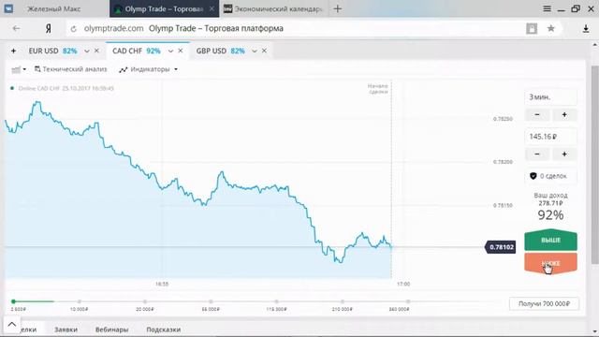Viewport: 599px width, 337px height.
Task: Expand the GBP USD asset dropdown
Action: pyautogui.click(x=254, y=51)
